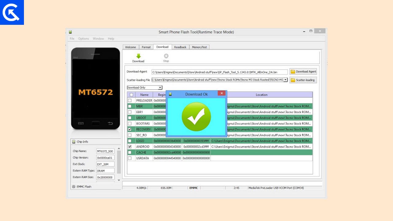
Task: Check the BOOTIMG partition checkbox
Action: tap(130, 124)
